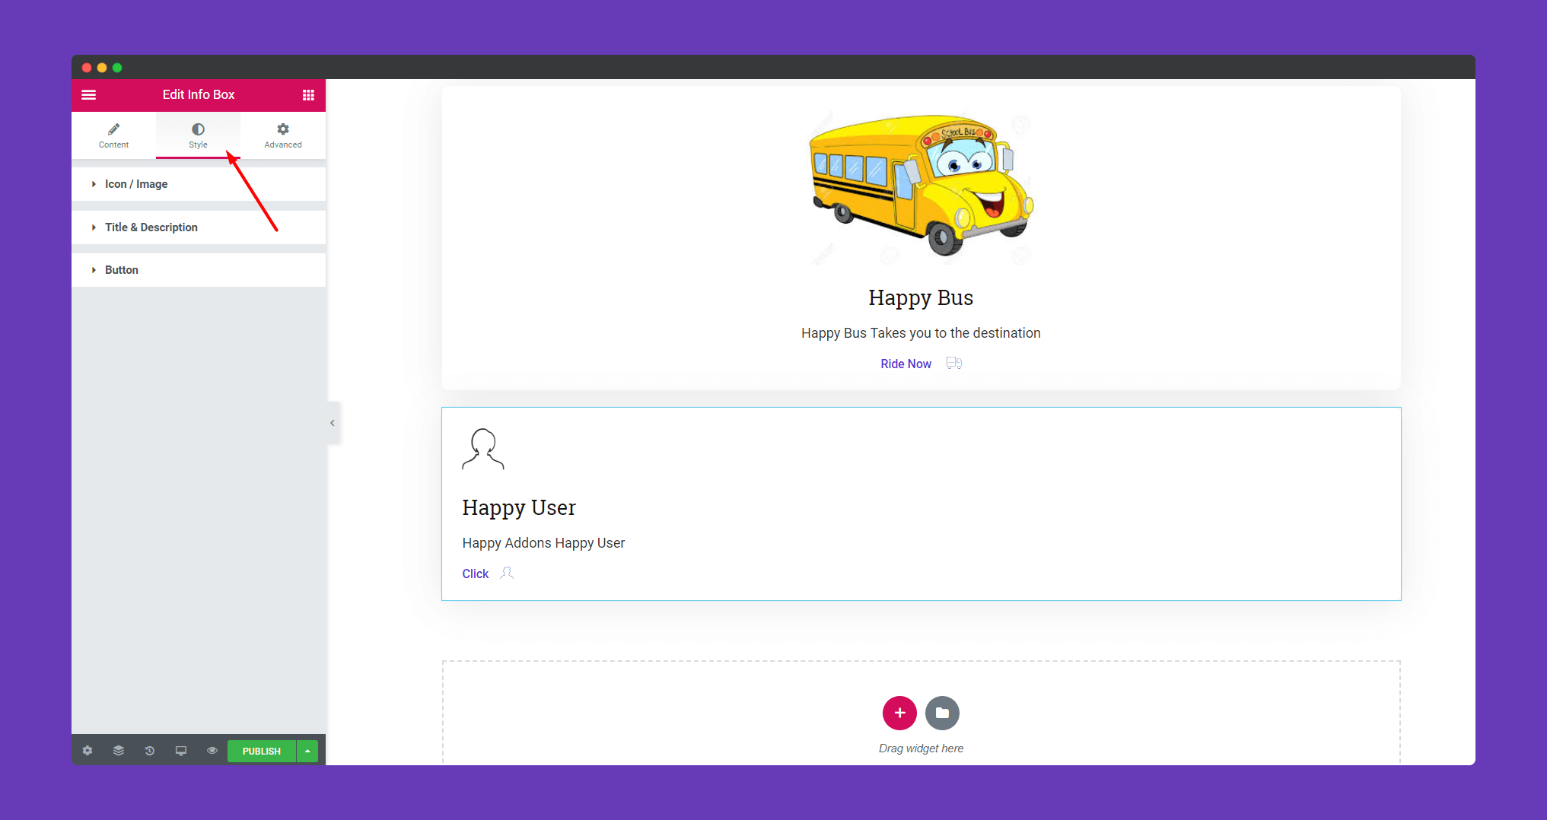Image resolution: width=1547 pixels, height=820 pixels.
Task: Click the green Publish button
Action: tap(262, 751)
